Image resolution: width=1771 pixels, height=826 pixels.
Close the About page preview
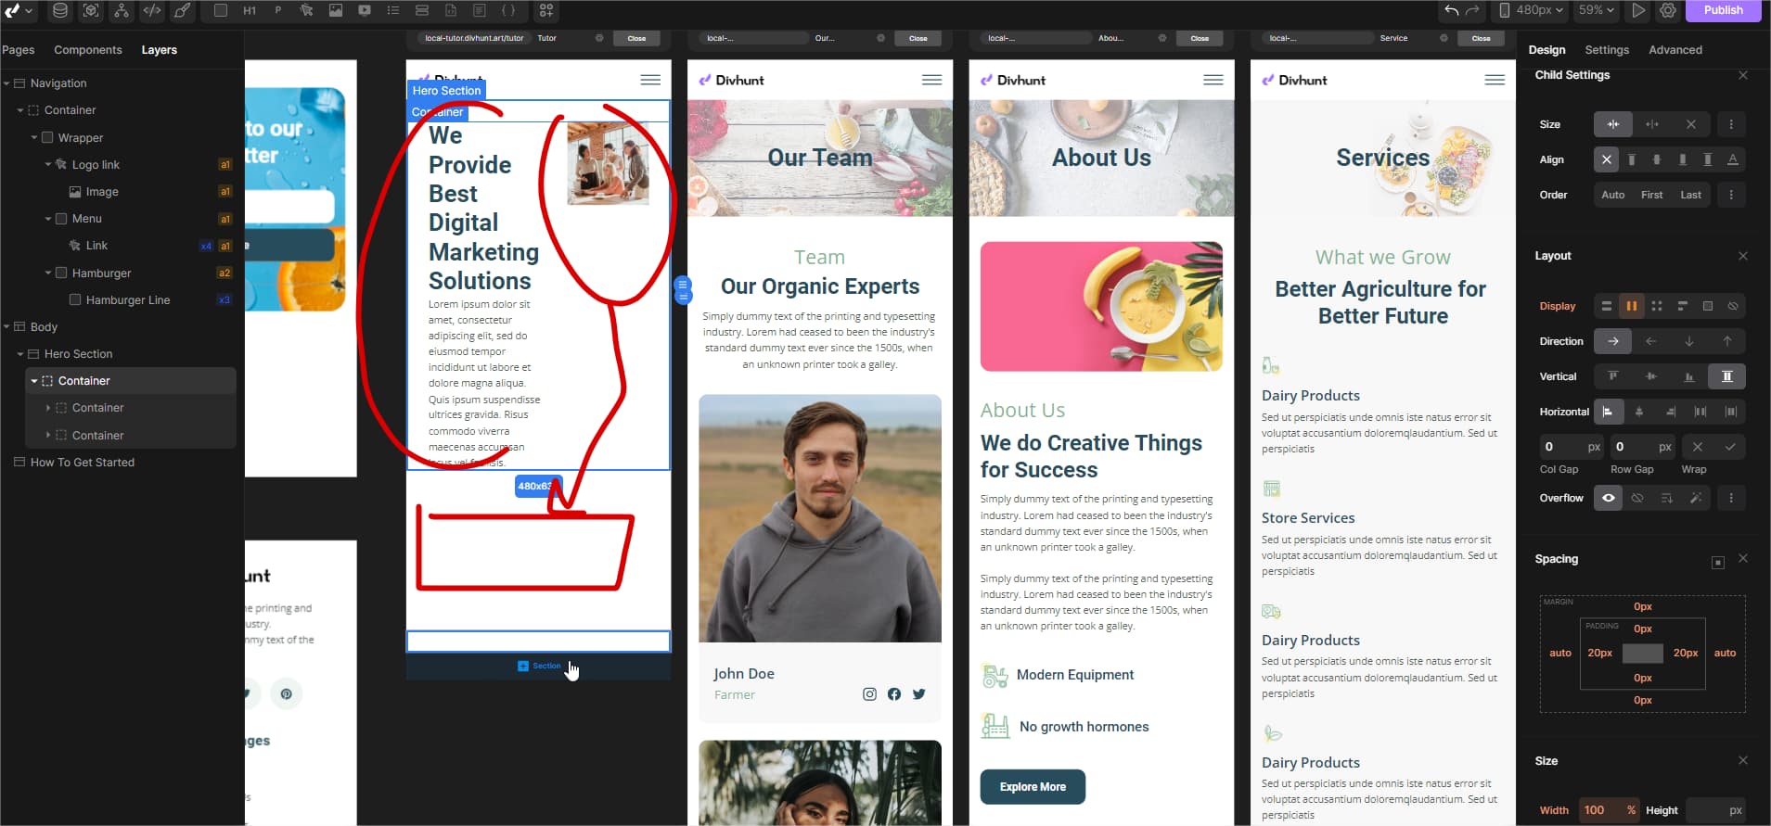point(1200,38)
